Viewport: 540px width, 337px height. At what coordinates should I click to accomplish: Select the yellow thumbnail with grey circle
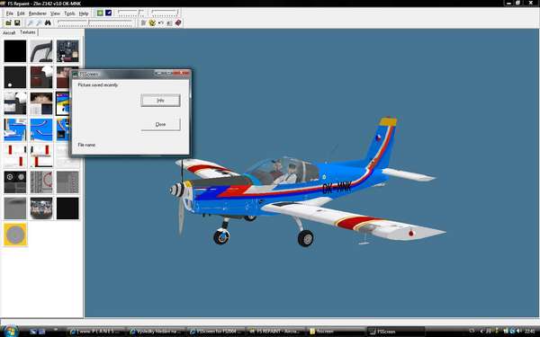[14, 235]
